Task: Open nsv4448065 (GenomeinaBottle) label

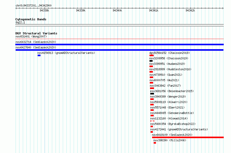Action: 172,113
